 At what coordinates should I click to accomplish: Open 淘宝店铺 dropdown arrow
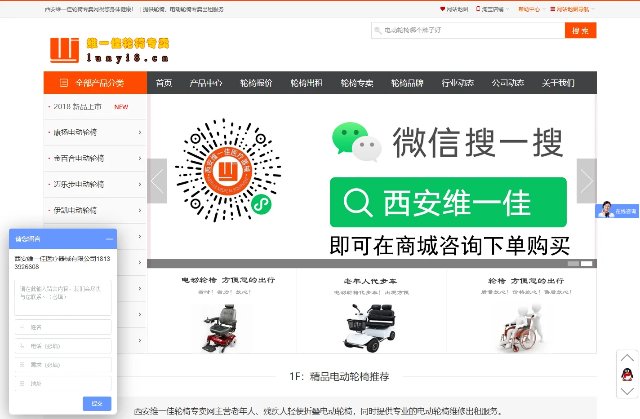tap(508, 9)
